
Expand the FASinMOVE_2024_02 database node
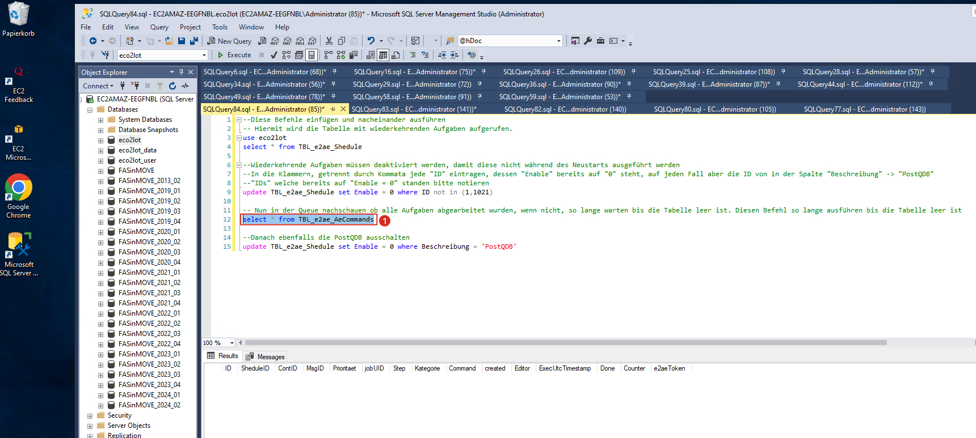[x=100, y=406]
